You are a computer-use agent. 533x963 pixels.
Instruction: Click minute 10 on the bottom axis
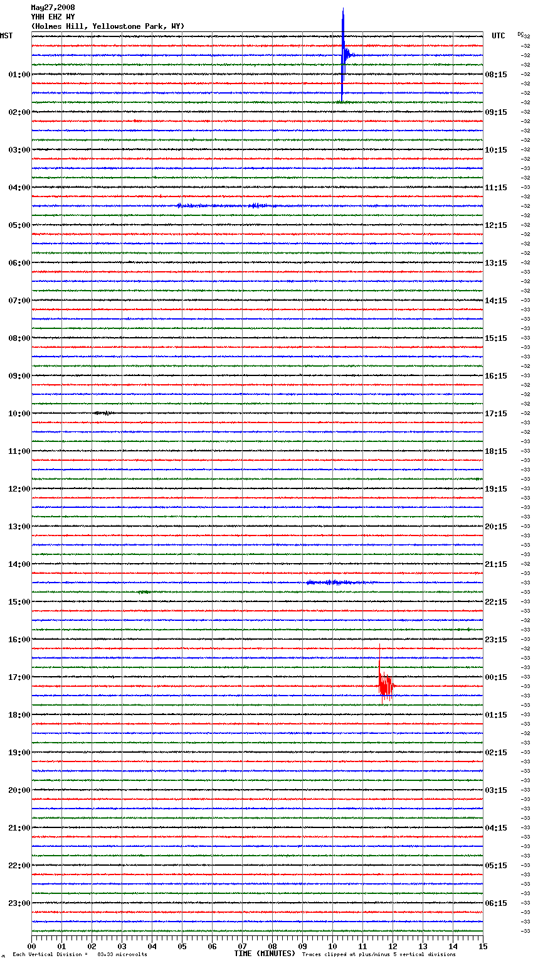pyautogui.click(x=332, y=946)
